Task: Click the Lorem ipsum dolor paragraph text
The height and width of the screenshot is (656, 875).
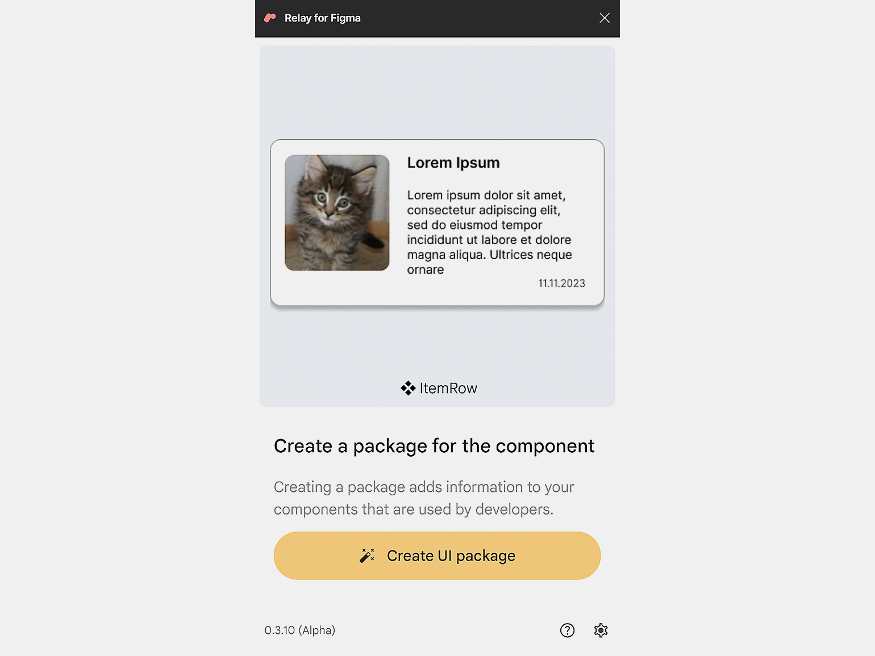Action: (490, 232)
